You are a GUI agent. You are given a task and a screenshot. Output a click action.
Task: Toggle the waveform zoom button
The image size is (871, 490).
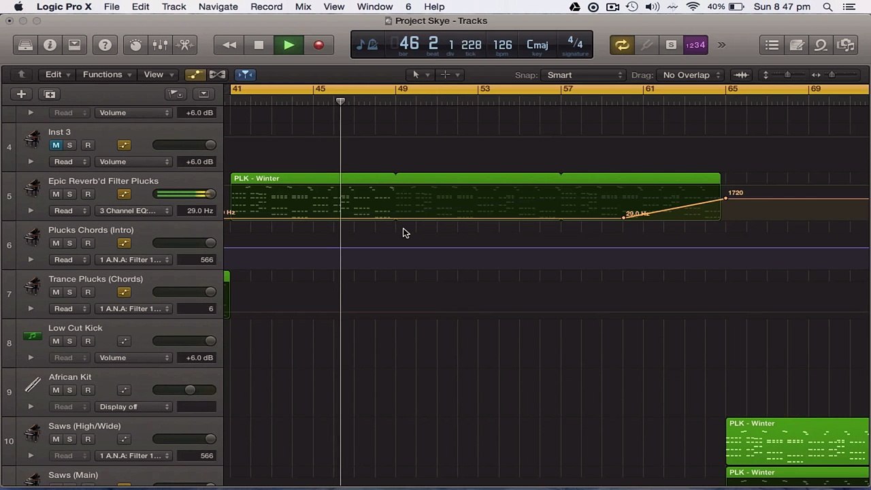click(742, 75)
